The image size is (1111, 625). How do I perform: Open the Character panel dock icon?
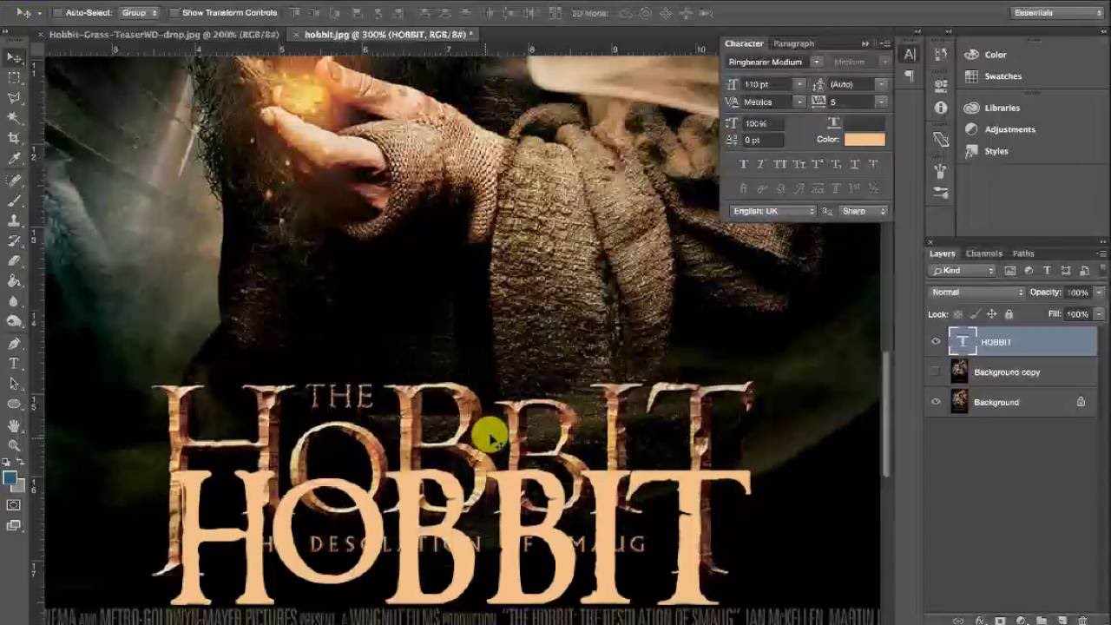909,55
